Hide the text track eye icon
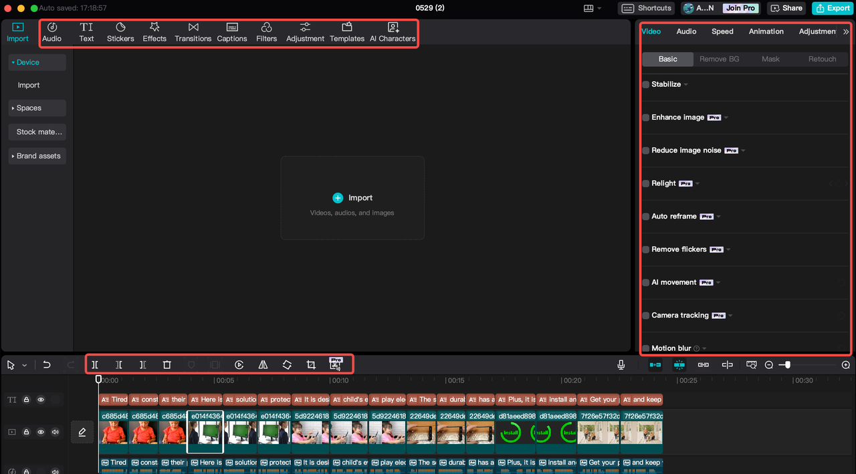The width and height of the screenshot is (856, 474). point(41,400)
